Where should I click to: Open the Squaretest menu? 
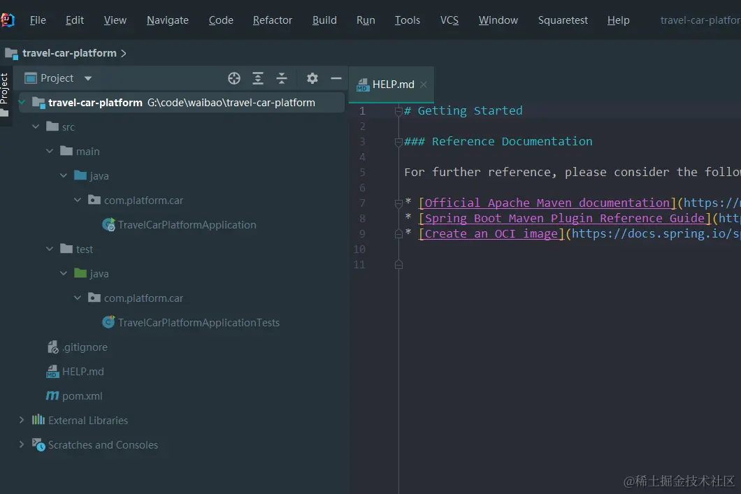coord(563,20)
